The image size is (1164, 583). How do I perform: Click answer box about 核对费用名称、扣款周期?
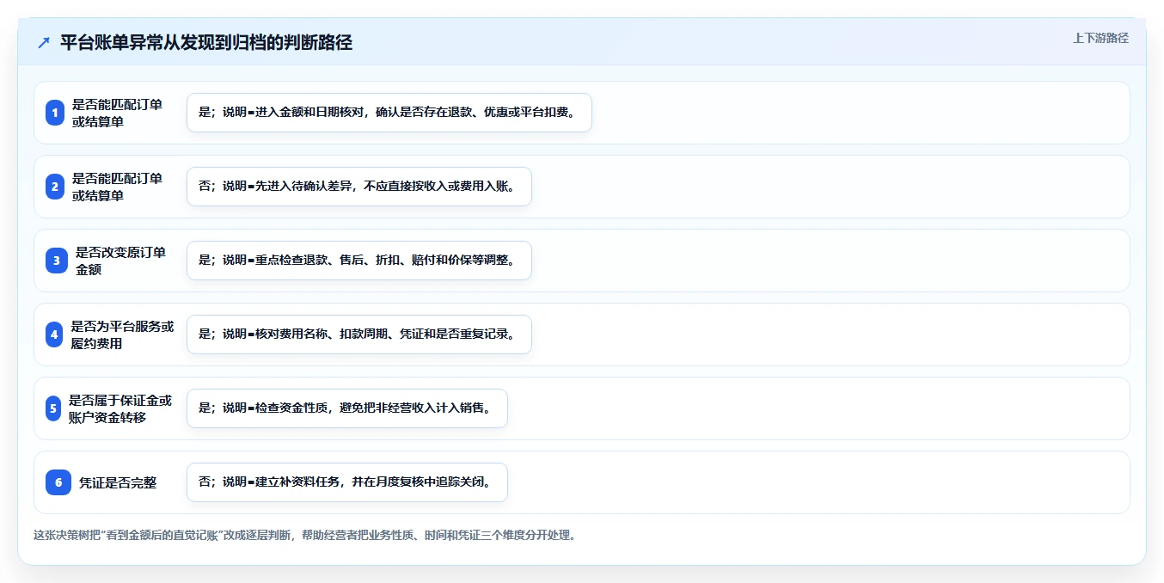click(359, 334)
